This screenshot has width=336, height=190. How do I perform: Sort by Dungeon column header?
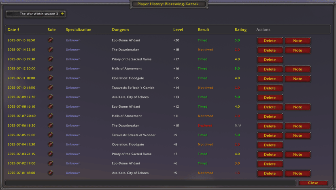click(120, 30)
